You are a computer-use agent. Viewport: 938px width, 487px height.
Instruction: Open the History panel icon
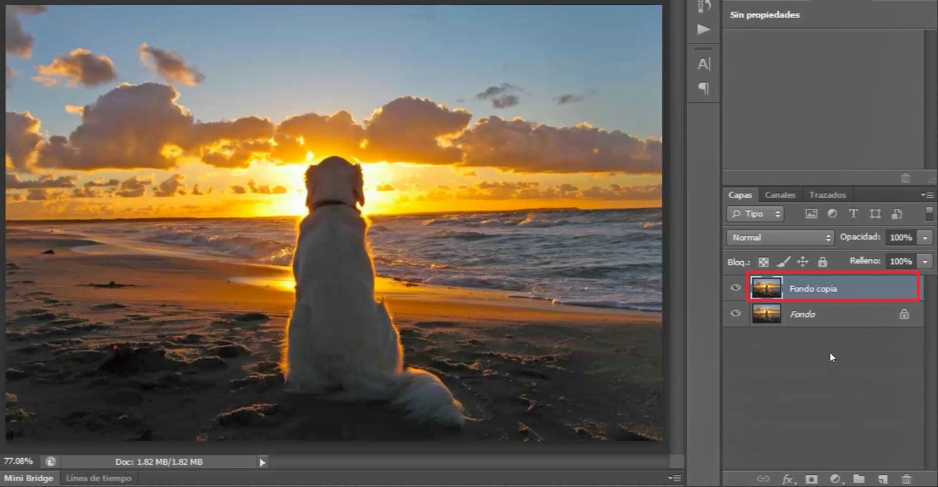tap(704, 6)
